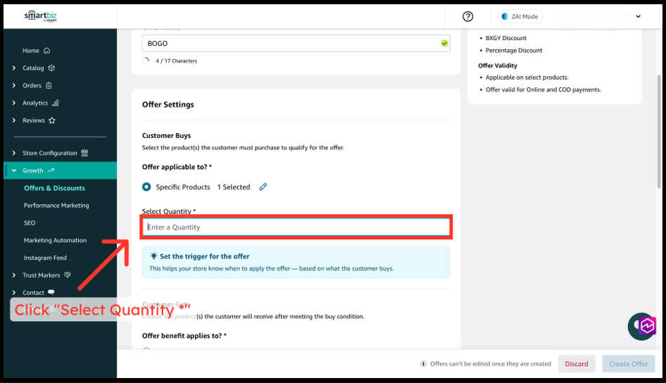This screenshot has width=666, height=383.
Task: Go to Marketing Automation
Action: pyautogui.click(x=55, y=240)
